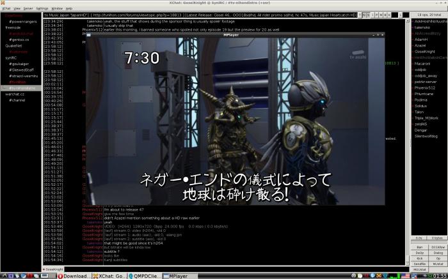Open the Server menu
The height and width of the screenshot is (279, 448).
click(x=28, y=8)
